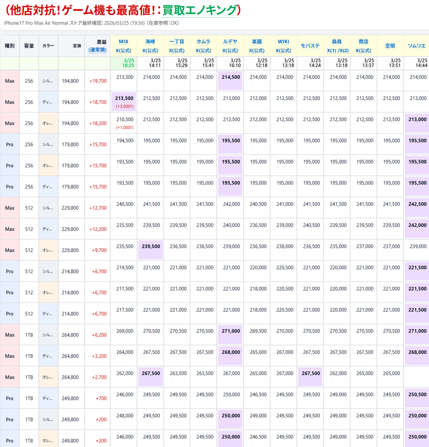Image resolution: width=429 pixels, height=447 pixels.
Task: Click the store confirmation subtitle with 2026/03/25 (19:36)
Action: coord(91,23)
